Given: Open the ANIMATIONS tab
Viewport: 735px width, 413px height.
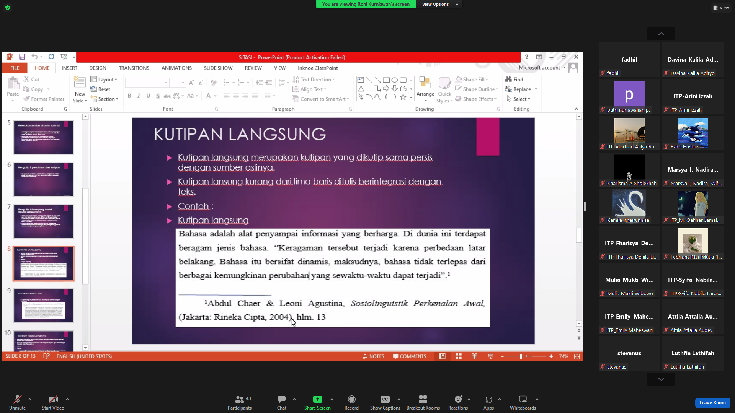Looking at the screenshot, I should click(176, 68).
